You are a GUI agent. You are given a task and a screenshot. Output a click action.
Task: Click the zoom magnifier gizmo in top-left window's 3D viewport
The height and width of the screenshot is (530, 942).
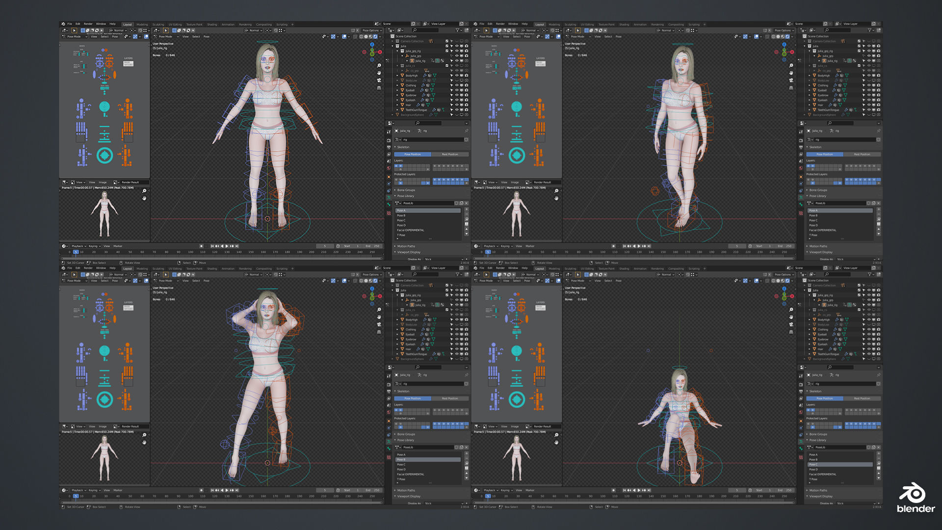379,65
